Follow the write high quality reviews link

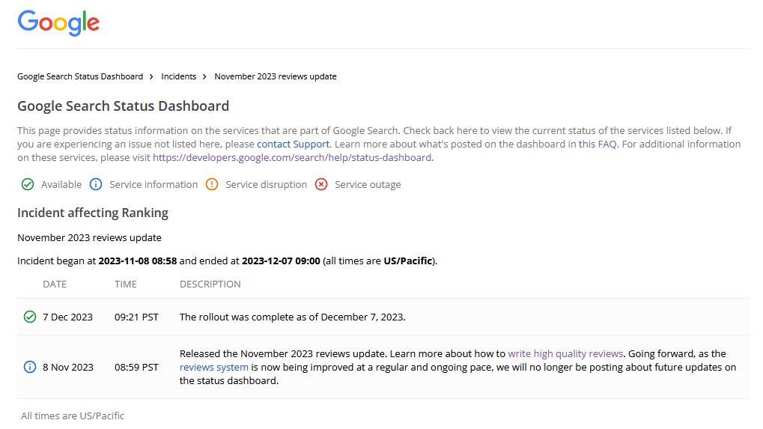(x=565, y=353)
